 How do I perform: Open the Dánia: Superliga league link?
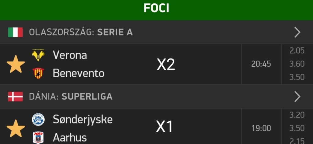click(71, 97)
